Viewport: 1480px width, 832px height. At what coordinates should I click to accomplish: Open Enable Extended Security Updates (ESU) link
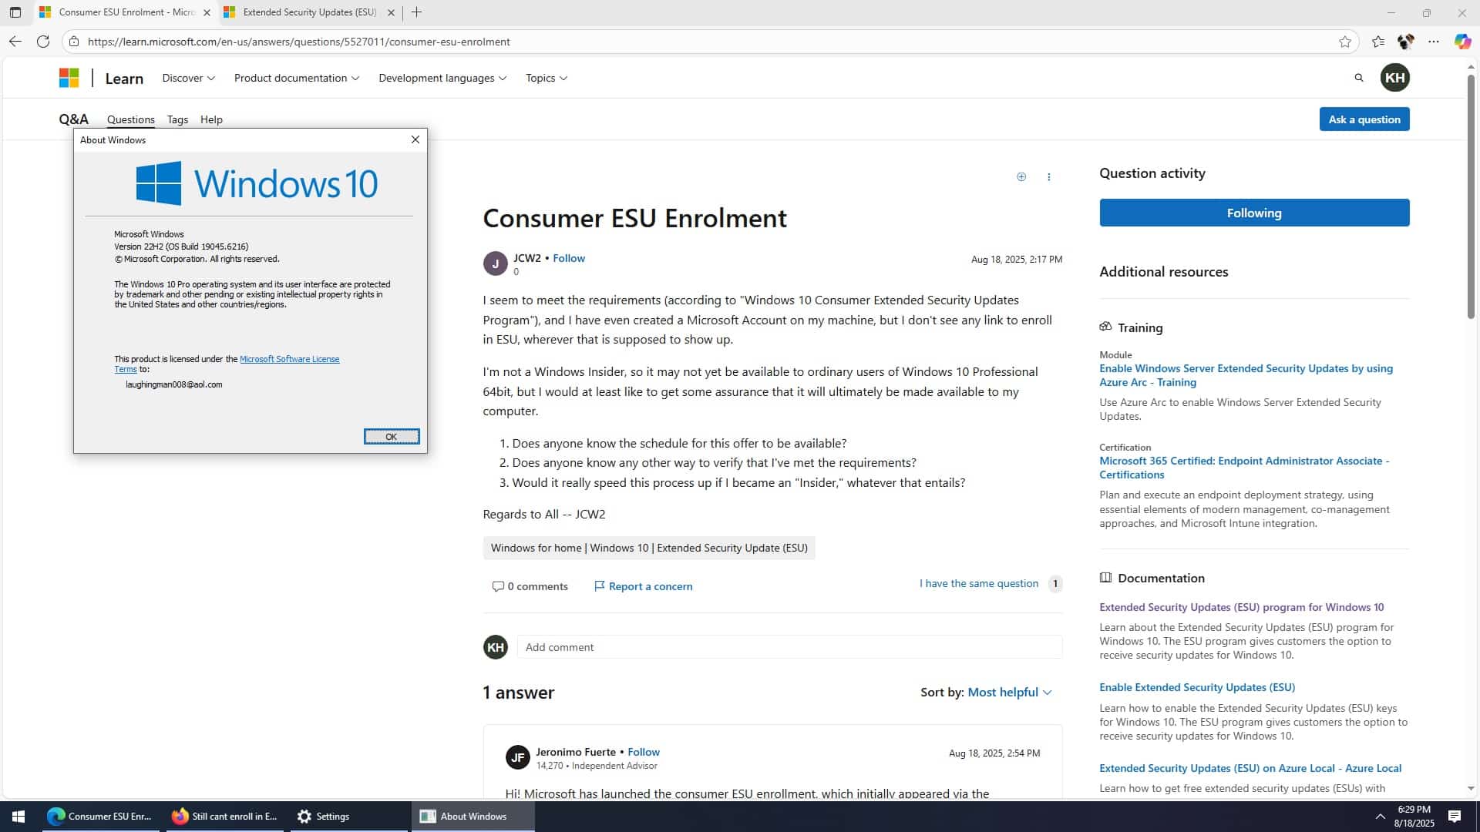click(x=1197, y=687)
